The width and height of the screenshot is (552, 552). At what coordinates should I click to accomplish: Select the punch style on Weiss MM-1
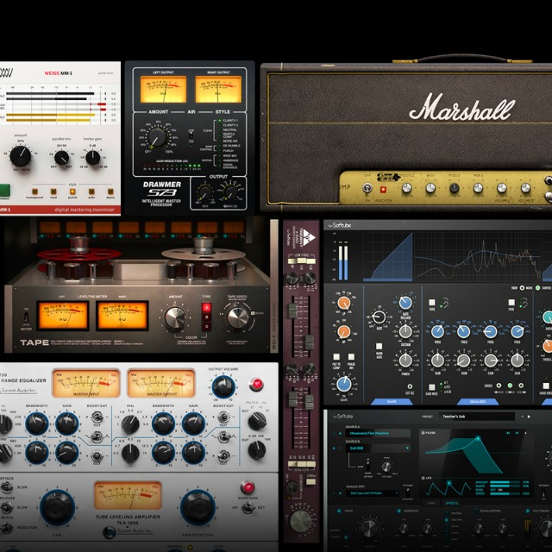[x=72, y=191]
